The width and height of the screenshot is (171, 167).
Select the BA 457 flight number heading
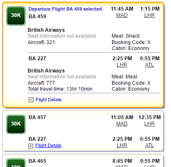(x=37, y=117)
